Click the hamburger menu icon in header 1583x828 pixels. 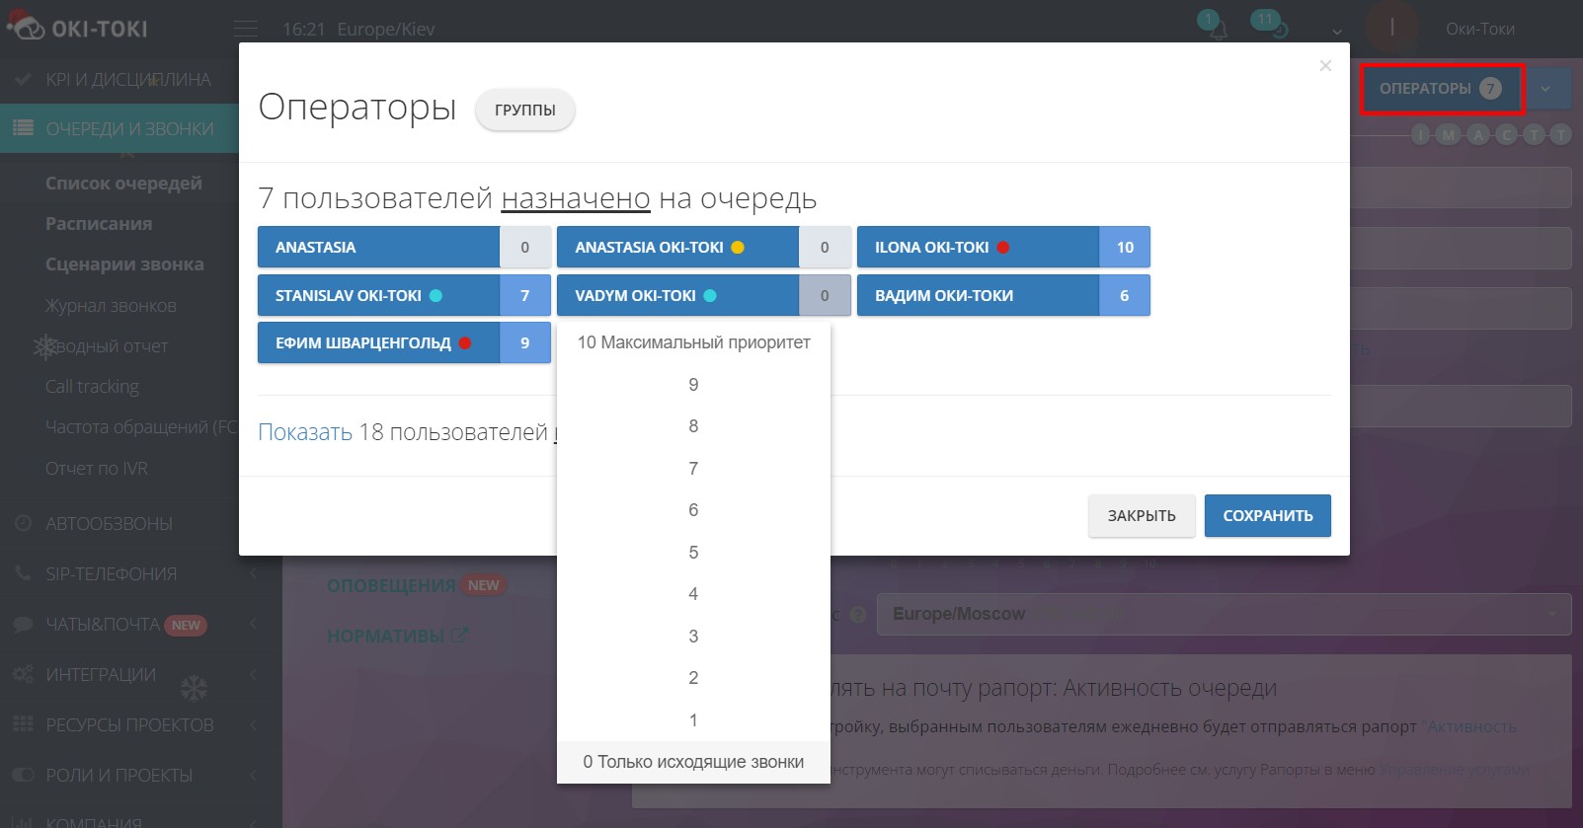[246, 29]
